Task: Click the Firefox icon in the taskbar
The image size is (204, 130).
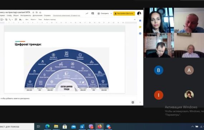Action: 99,126
